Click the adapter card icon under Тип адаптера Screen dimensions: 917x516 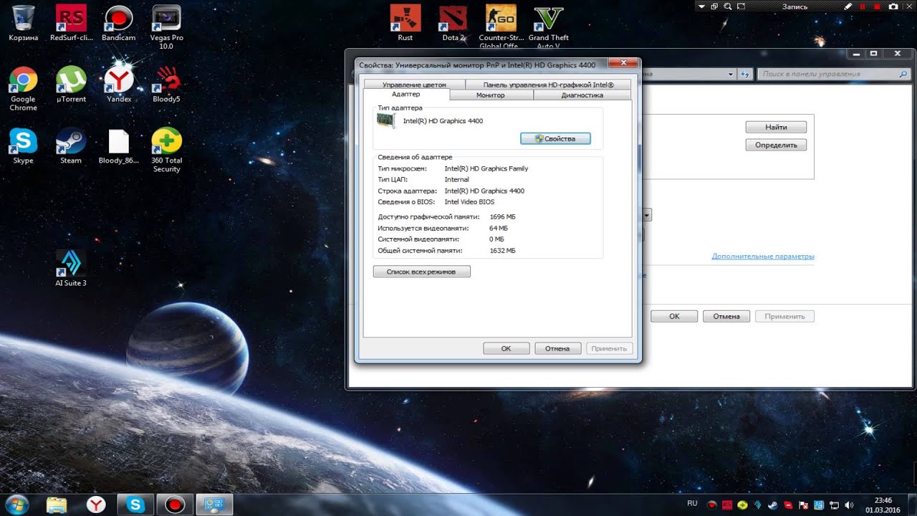386,121
